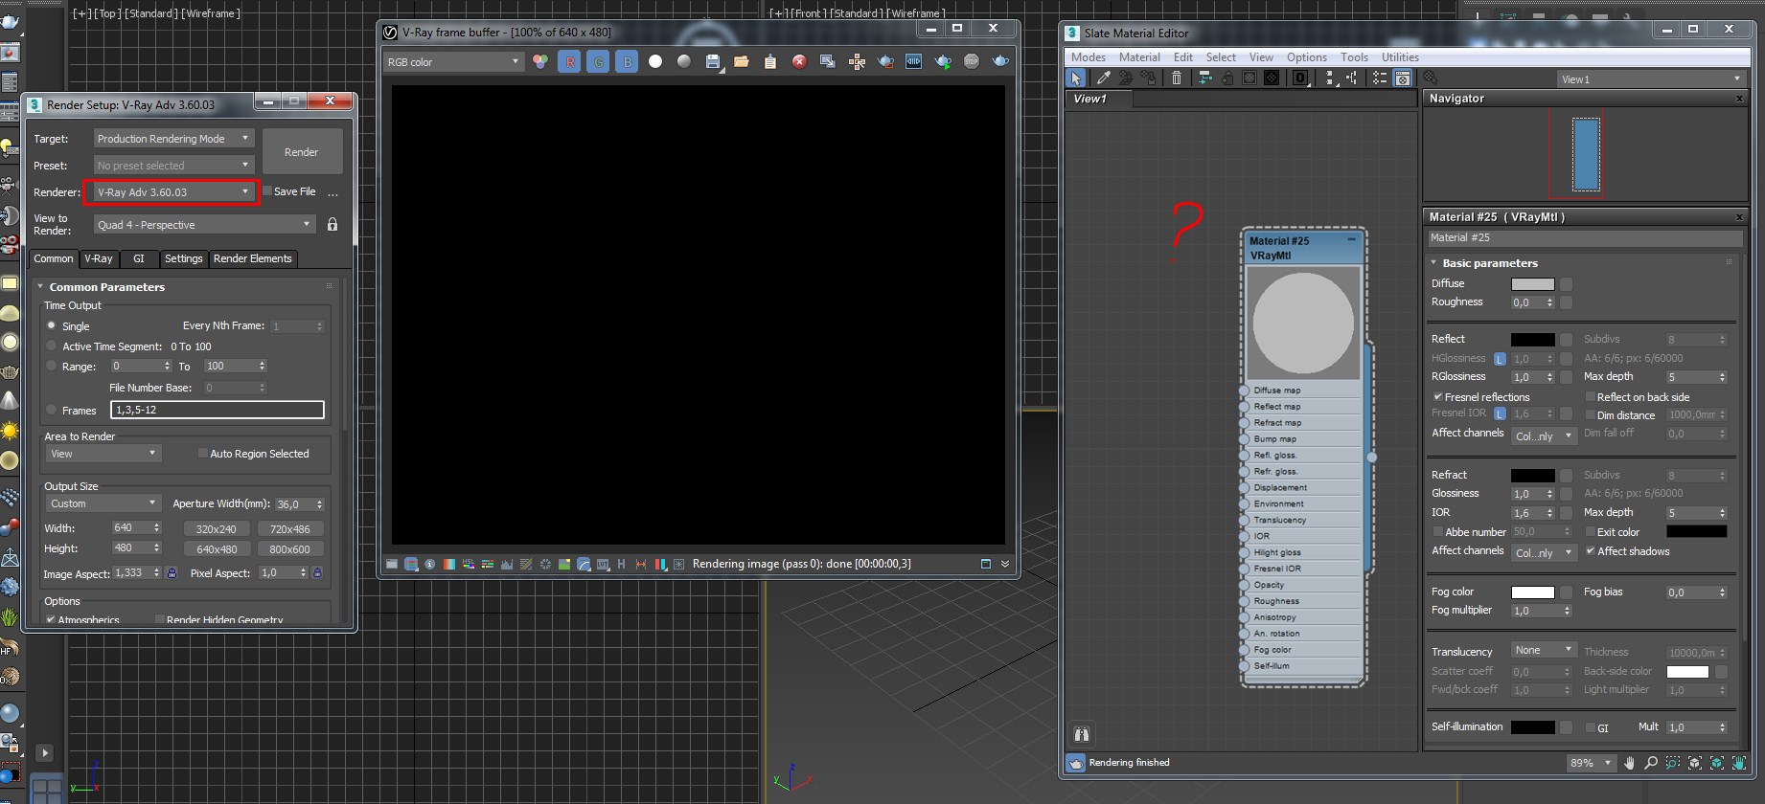Choose the 800x600 output size preset
Image resolution: width=1765 pixels, height=804 pixels.
[x=289, y=549]
